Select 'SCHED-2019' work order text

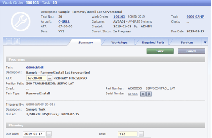pos(136,17)
